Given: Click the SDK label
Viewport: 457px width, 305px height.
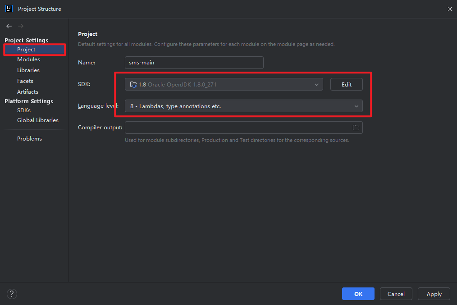Looking at the screenshot, I should [x=84, y=84].
